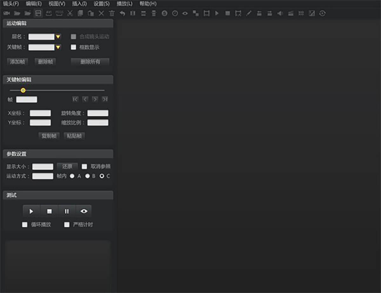Start playback in the 测试 panel

(x=31, y=211)
